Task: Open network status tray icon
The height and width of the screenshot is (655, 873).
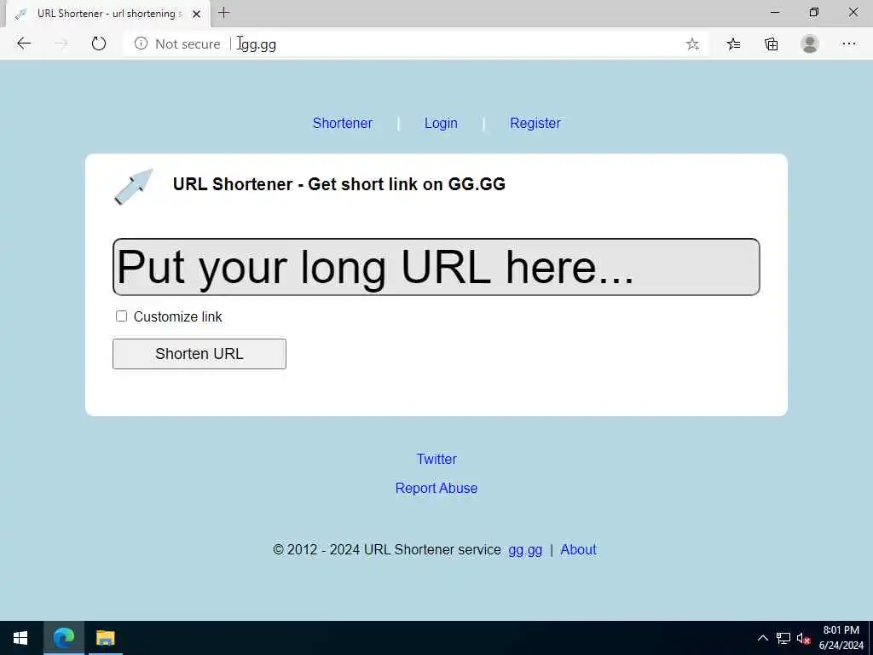Action: [x=783, y=638]
